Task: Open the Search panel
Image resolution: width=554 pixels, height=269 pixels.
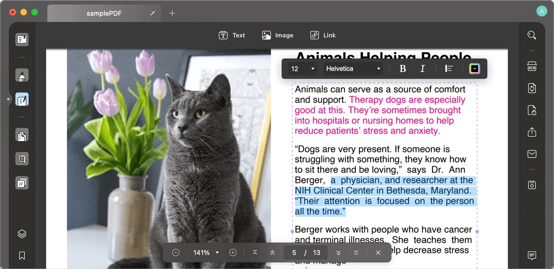Action: point(532,35)
